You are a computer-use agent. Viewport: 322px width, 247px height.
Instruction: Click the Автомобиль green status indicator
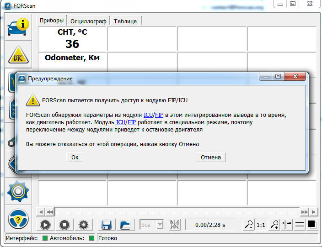[92, 238]
